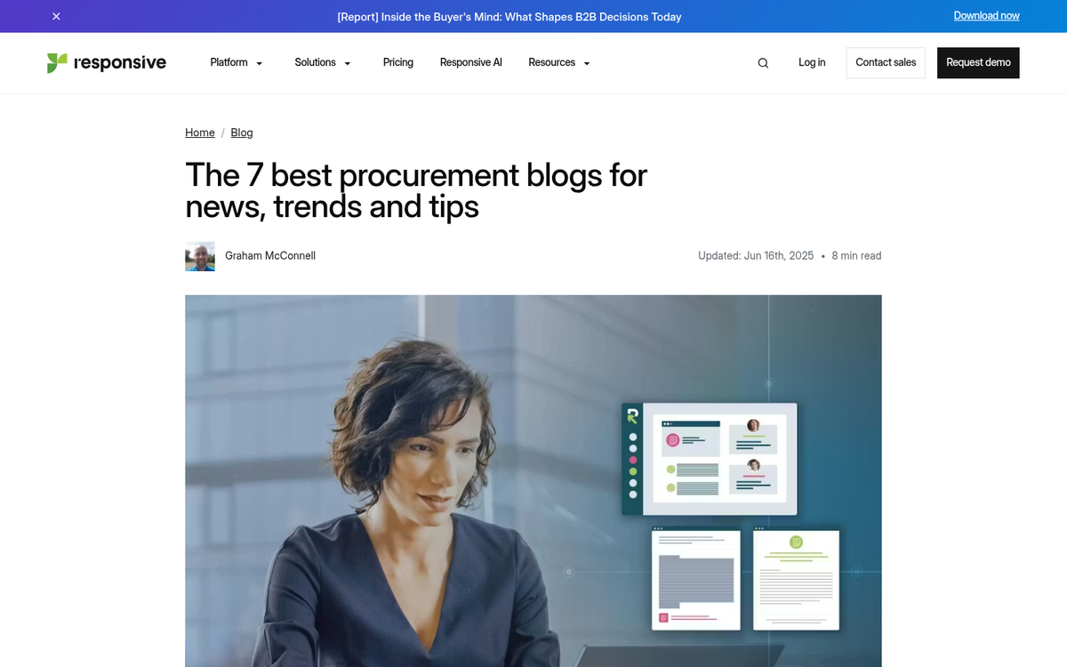
Task: Expand the Platform dropdown menu
Action: [237, 62]
